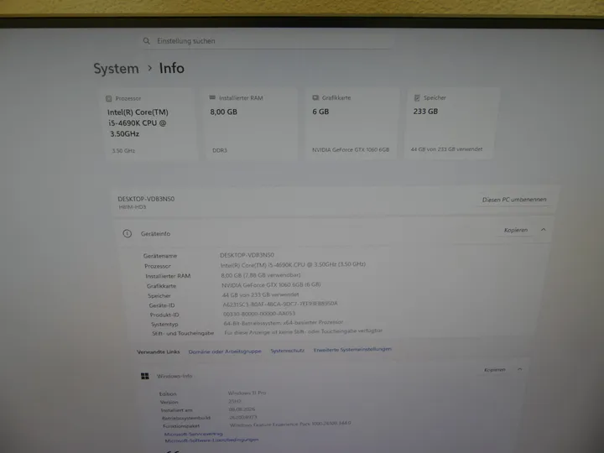Click the Installierter RAM card icon
The image size is (604, 453).
point(212,98)
